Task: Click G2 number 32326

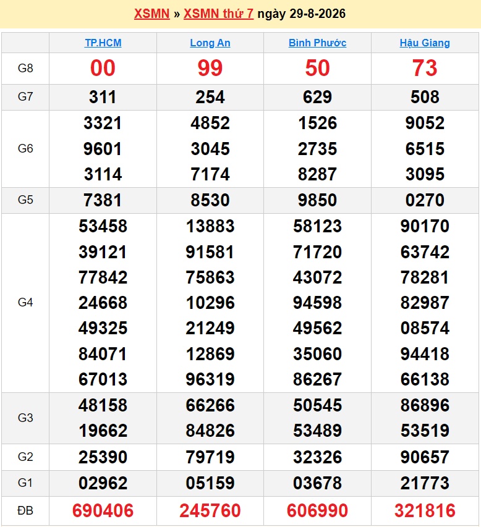Action: click(317, 457)
